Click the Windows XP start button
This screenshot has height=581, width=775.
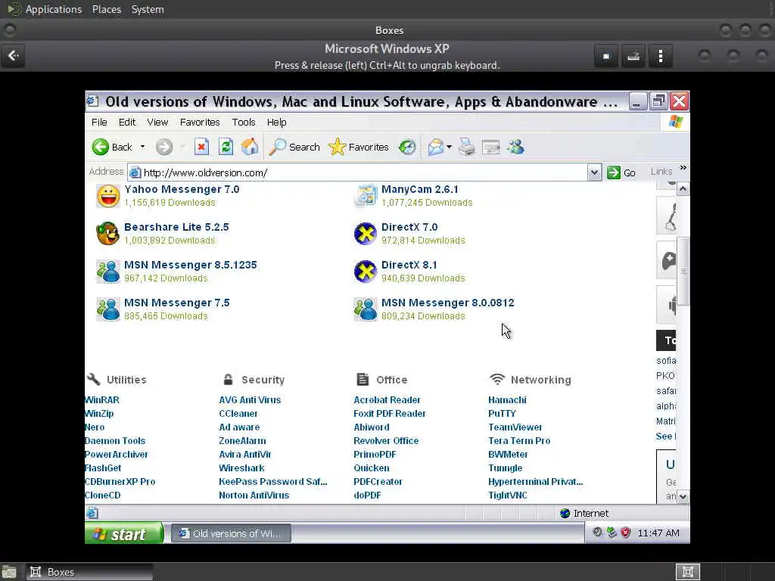pos(124,533)
